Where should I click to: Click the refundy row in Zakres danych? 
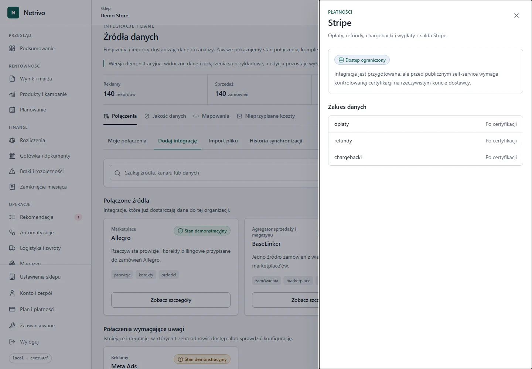point(426,141)
